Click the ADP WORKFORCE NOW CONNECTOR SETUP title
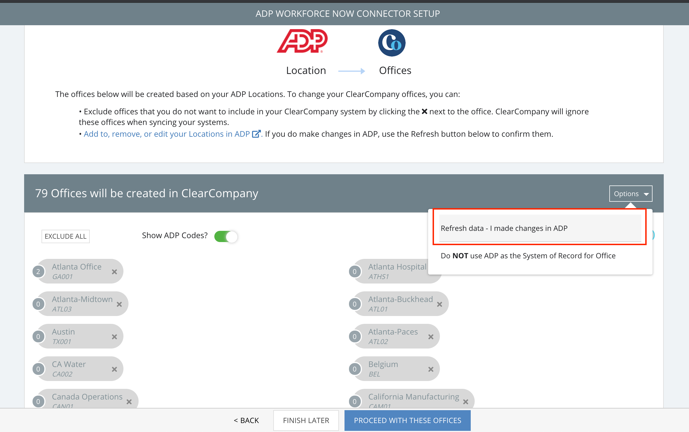Screen dimensions: 689x432 point(348,14)
